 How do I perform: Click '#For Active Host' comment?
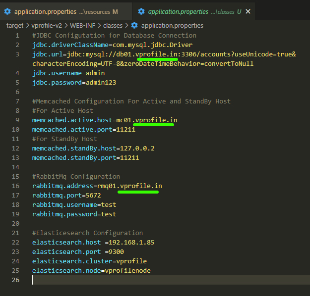[x=62, y=111]
